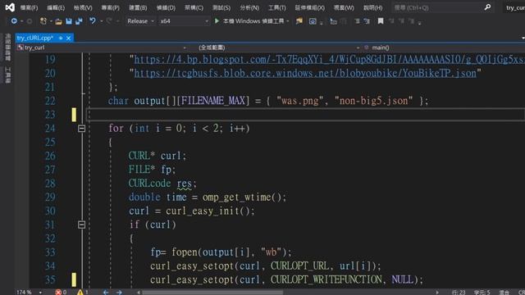
Task: Collapse the if (curl) block at line 31
Action: 81,225
